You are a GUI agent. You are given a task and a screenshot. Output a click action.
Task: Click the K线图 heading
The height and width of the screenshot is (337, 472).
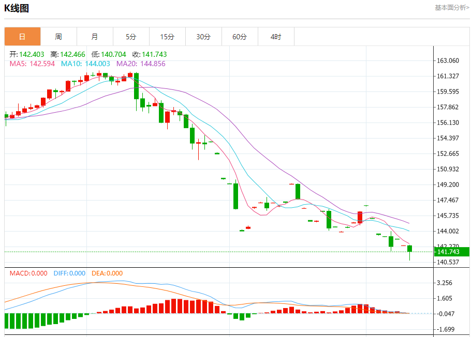17,8
